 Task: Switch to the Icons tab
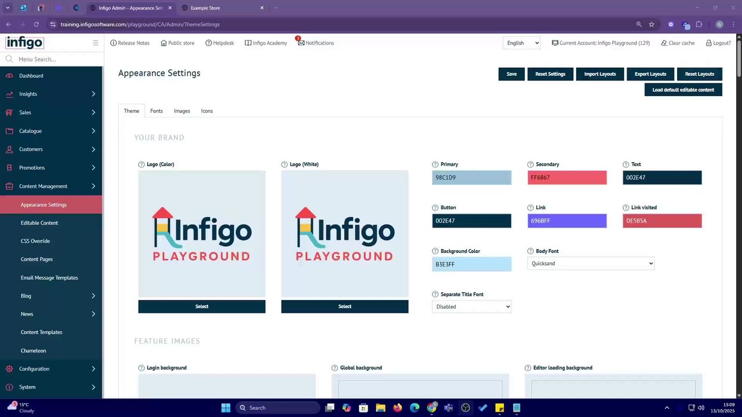coord(207,111)
